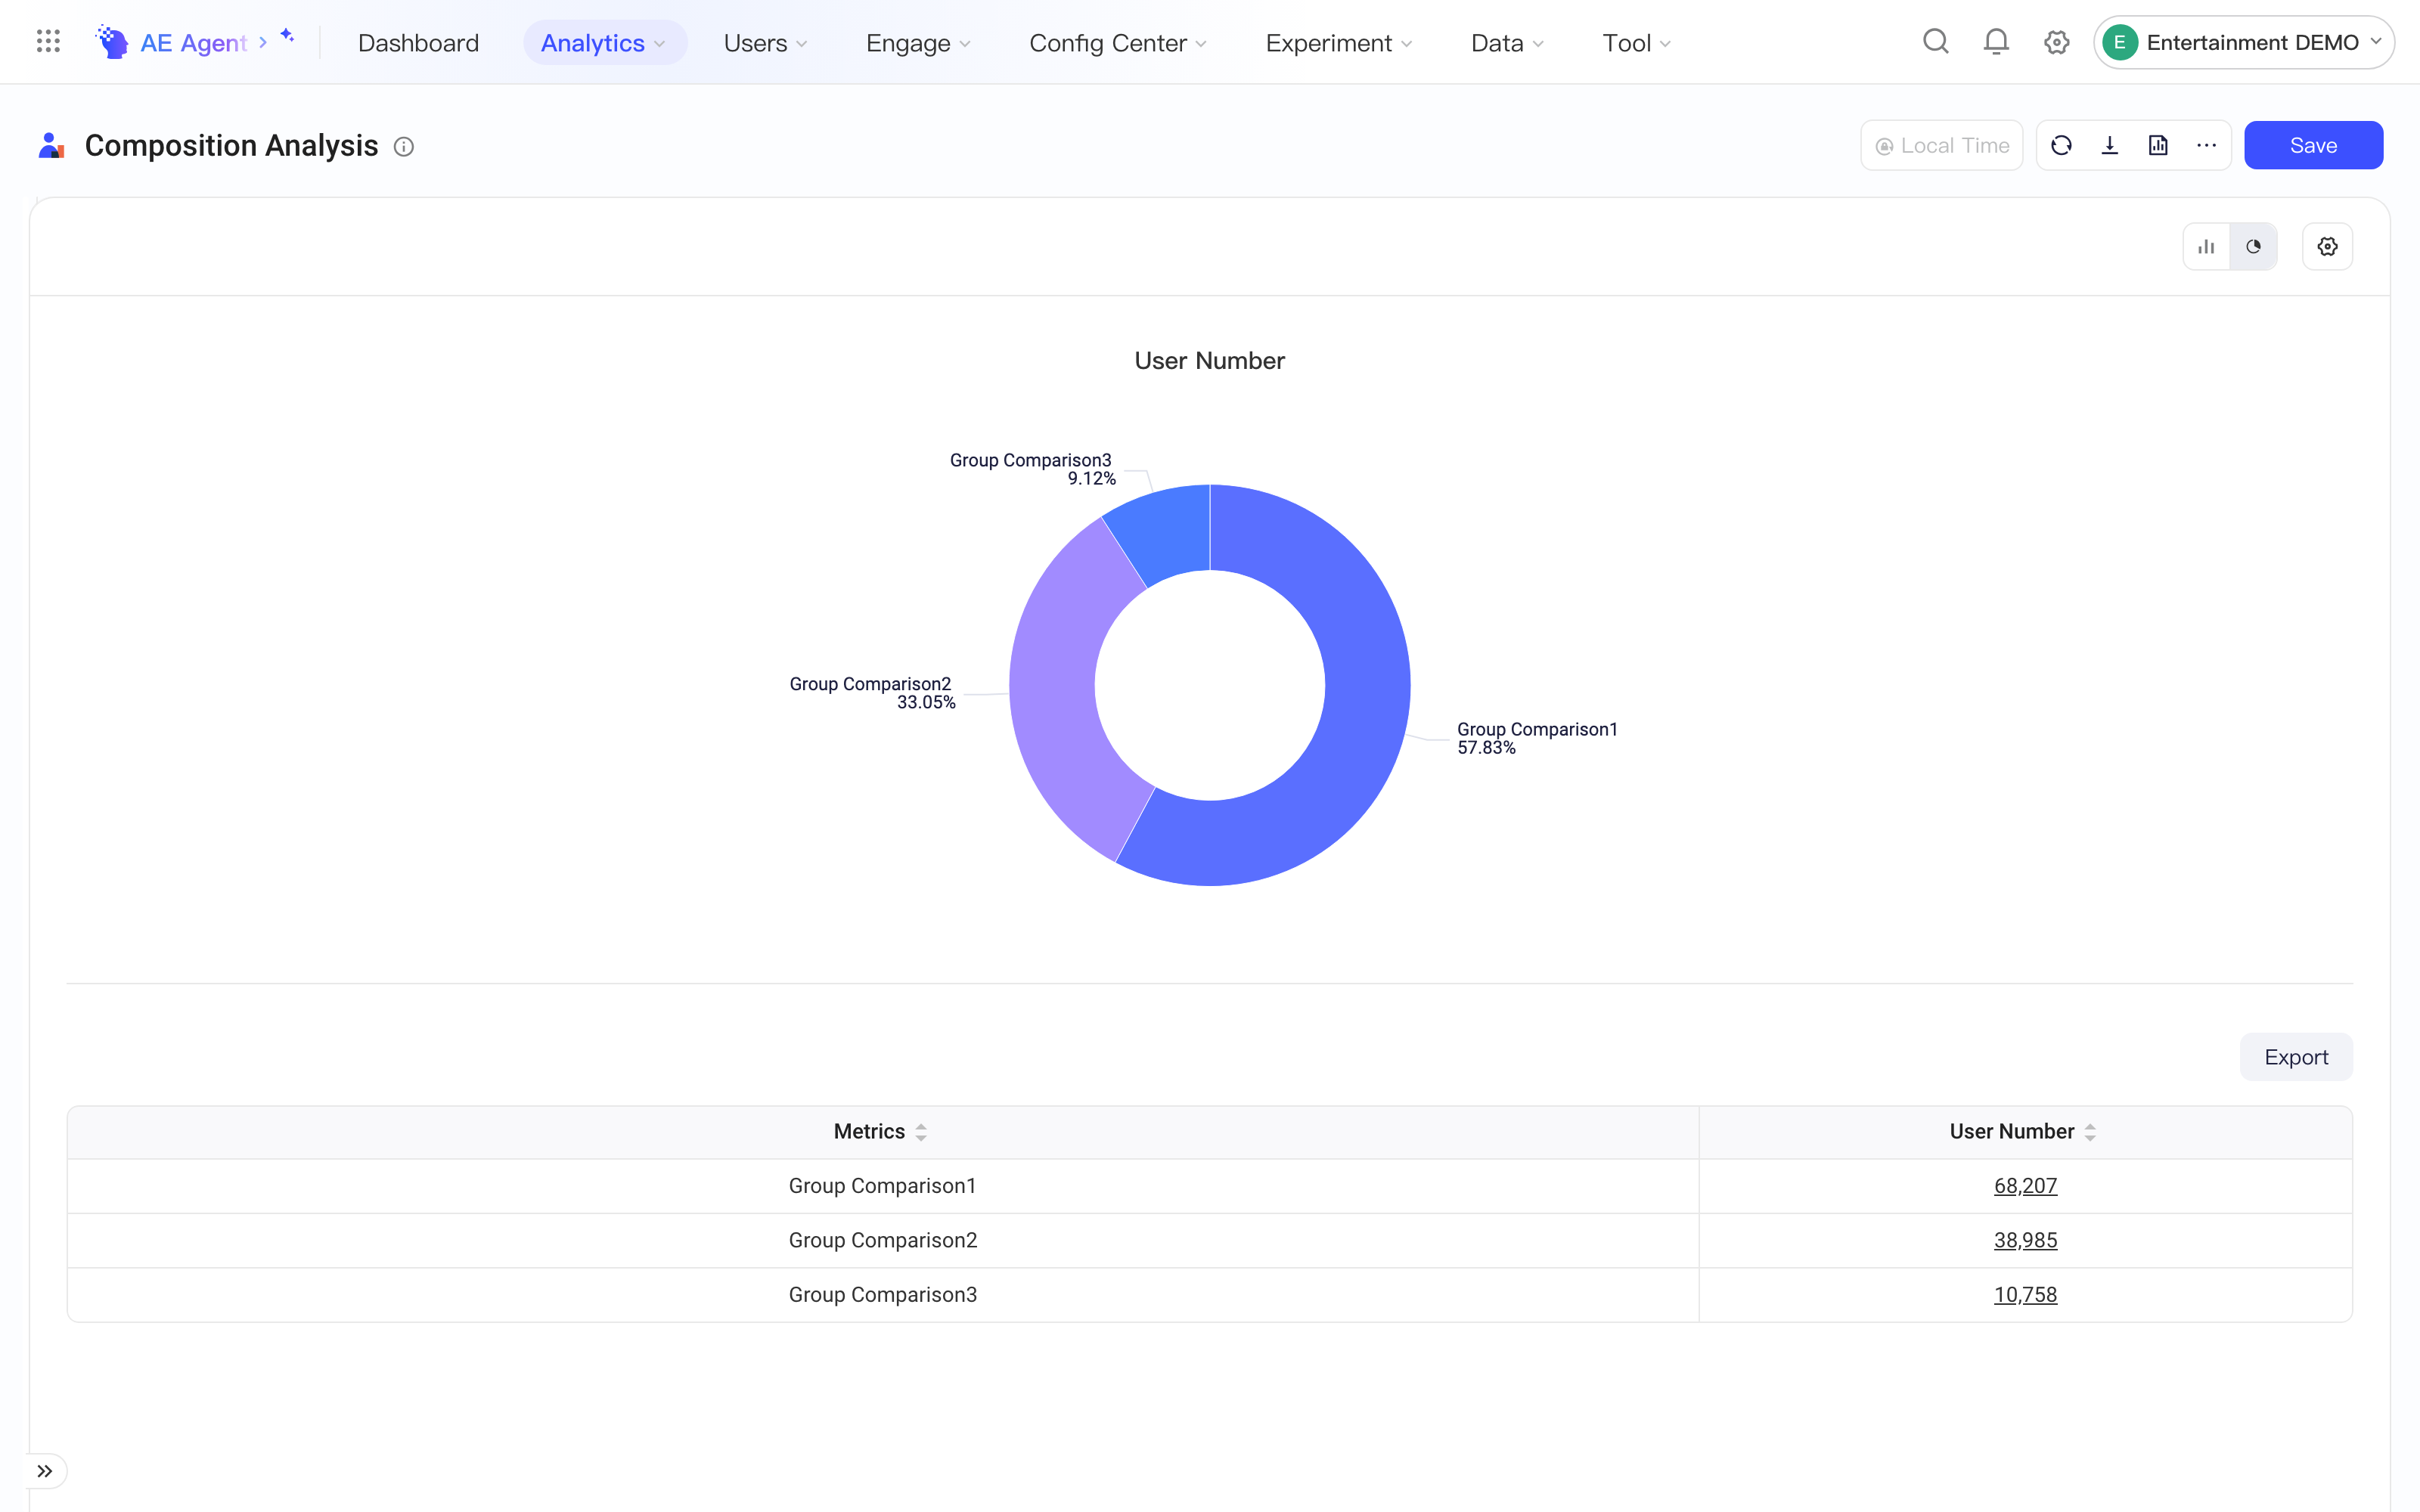This screenshot has width=2420, height=1512.
Task: Click Group Comparison1 table cell
Action: tap(882, 1186)
